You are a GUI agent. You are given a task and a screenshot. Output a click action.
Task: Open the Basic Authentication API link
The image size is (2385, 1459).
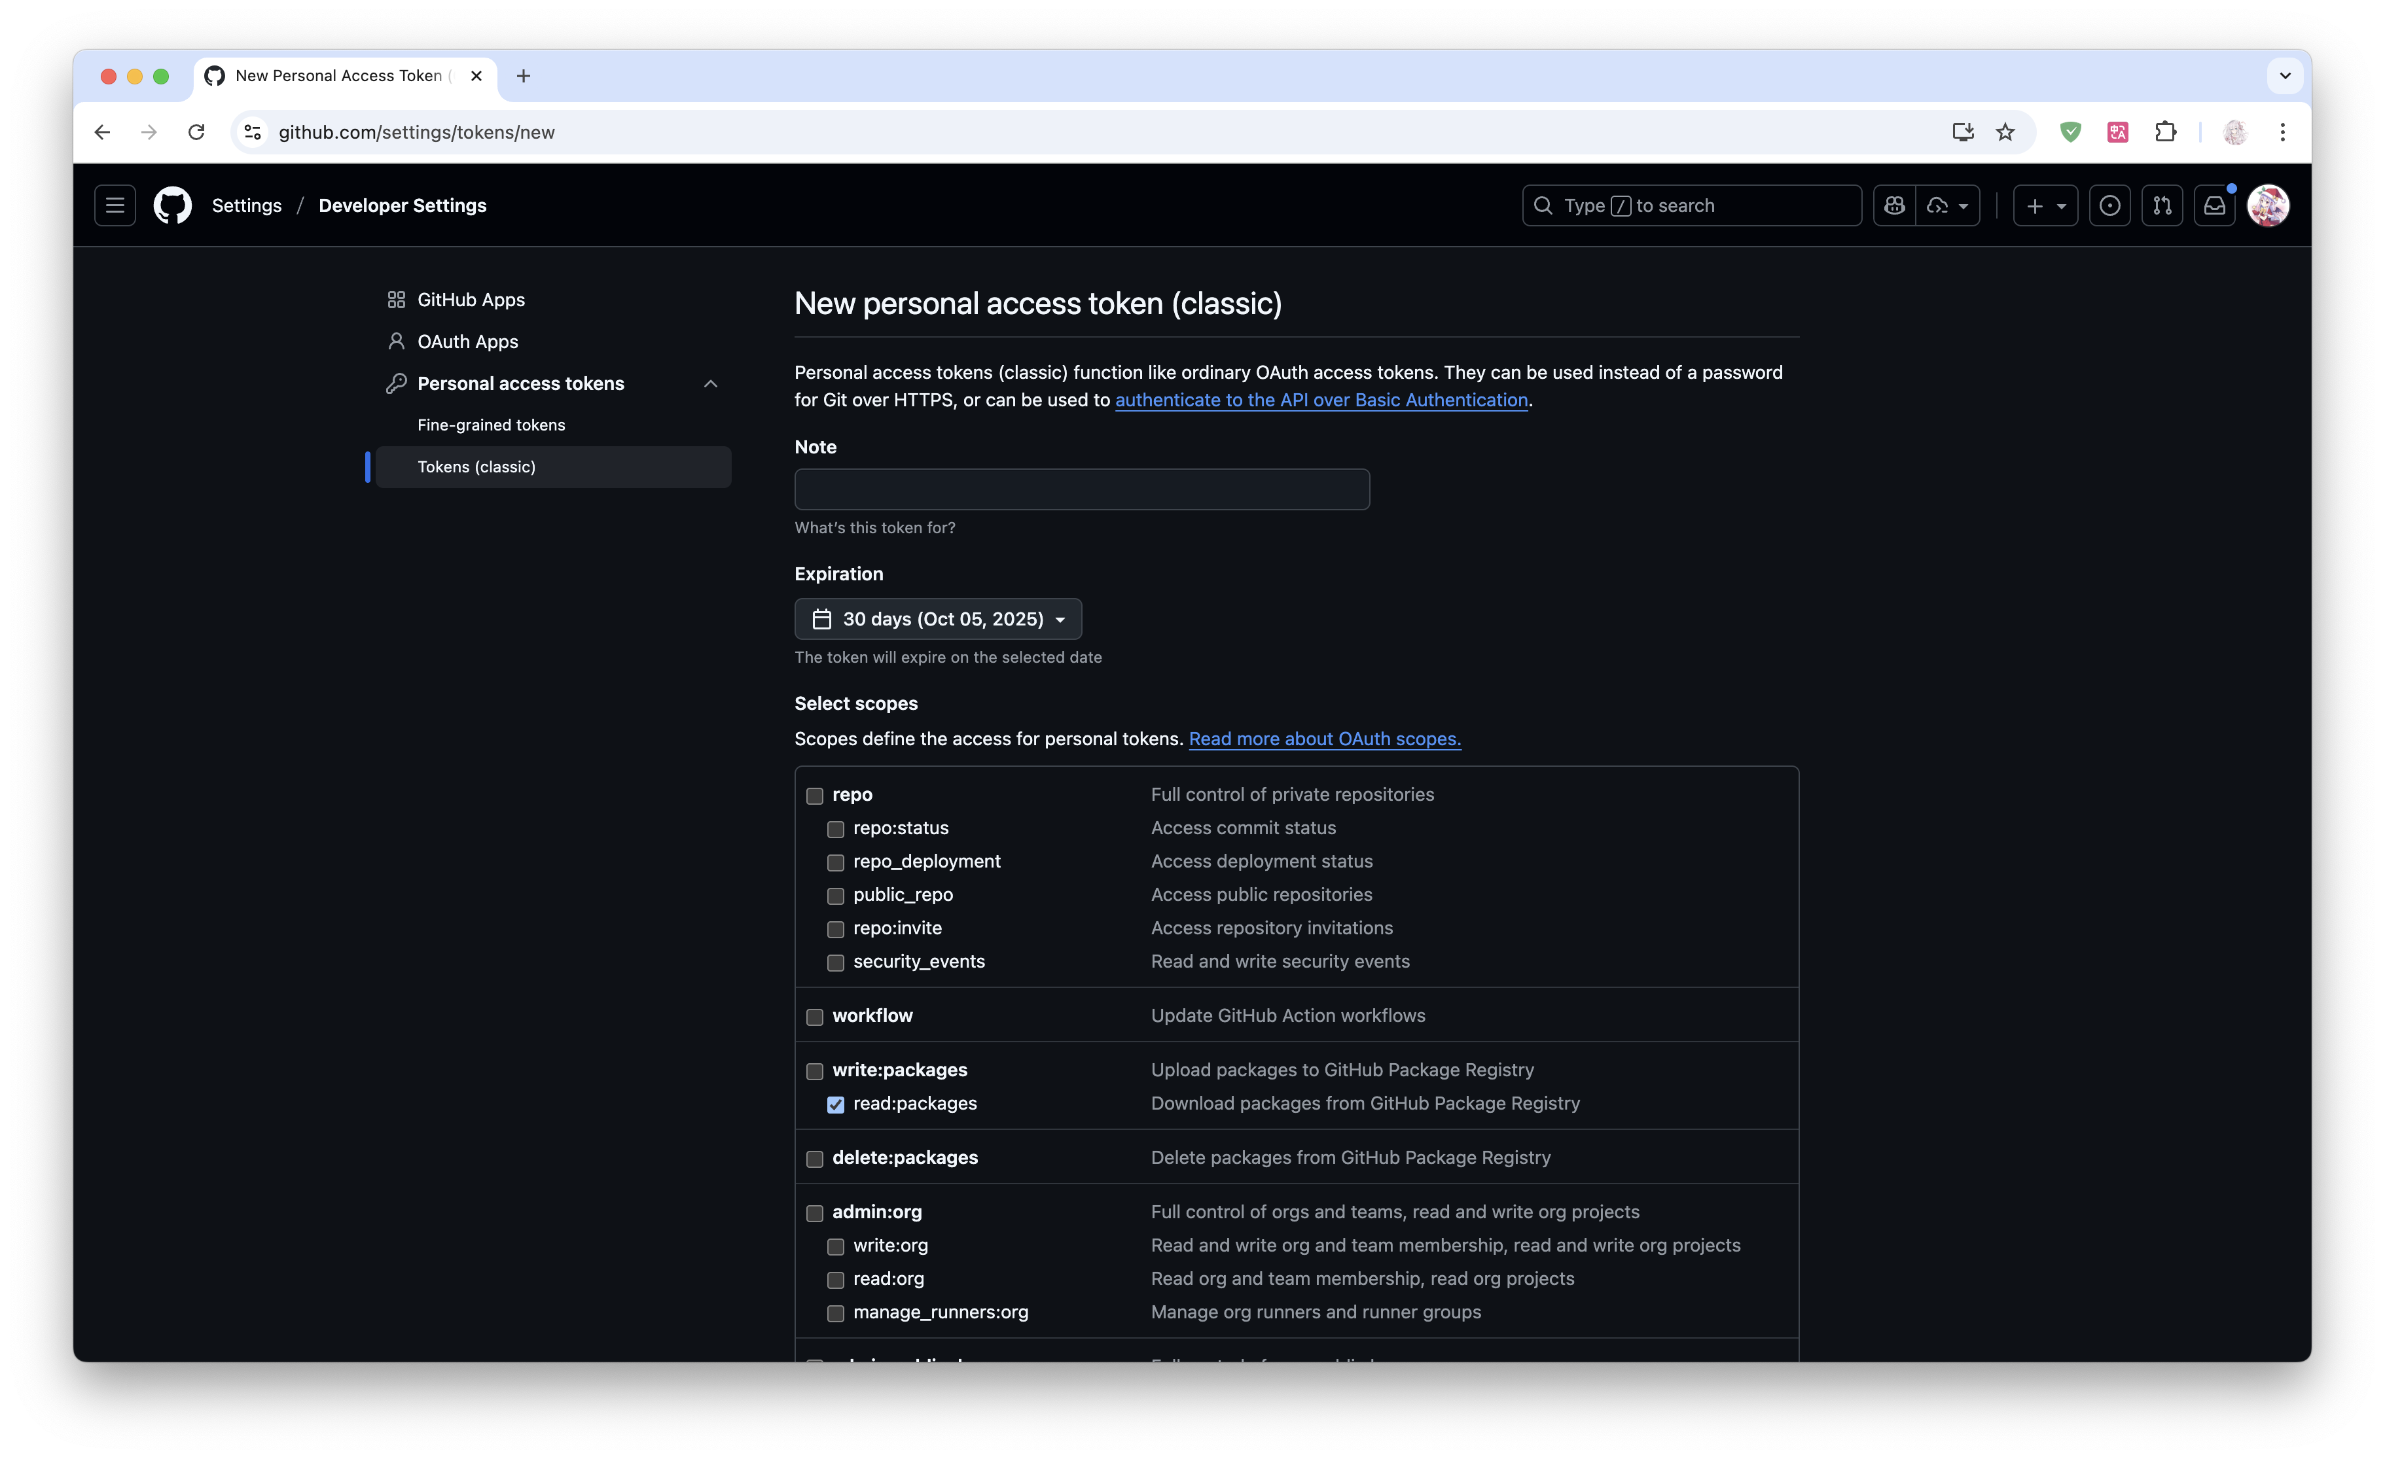[x=1321, y=400]
